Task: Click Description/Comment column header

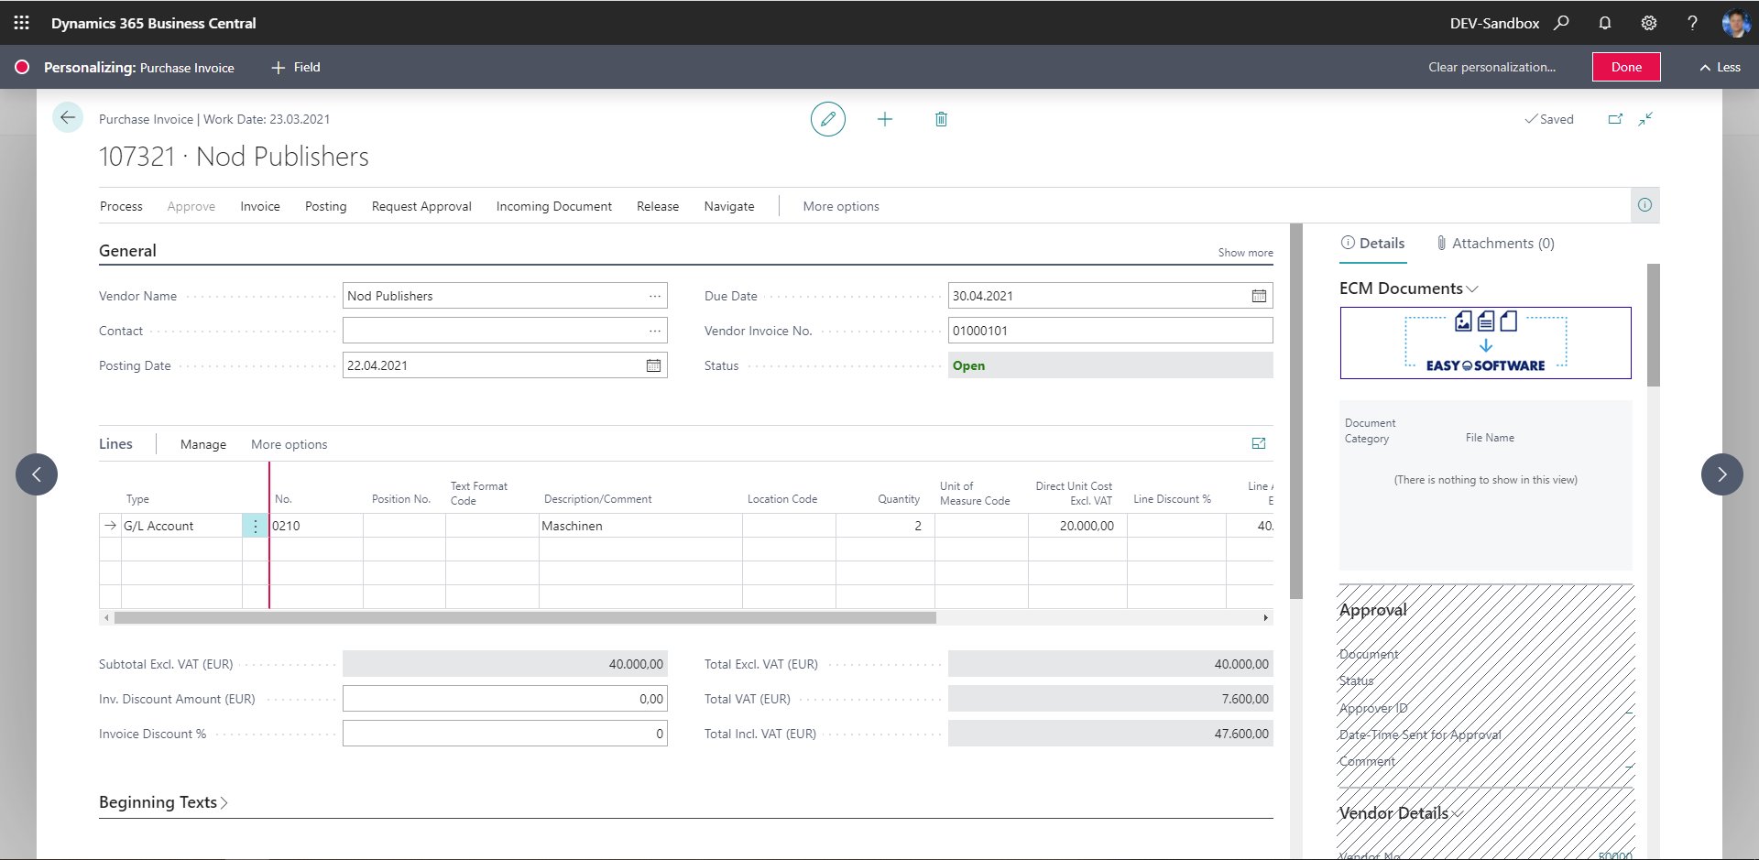Action: [x=597, y=499]
